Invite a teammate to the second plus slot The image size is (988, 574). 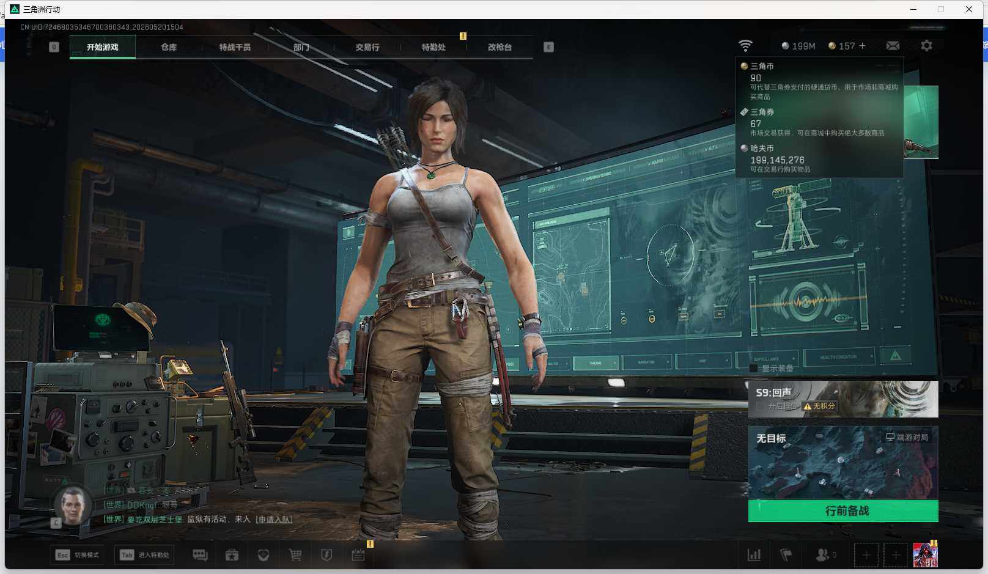[896, 555]
